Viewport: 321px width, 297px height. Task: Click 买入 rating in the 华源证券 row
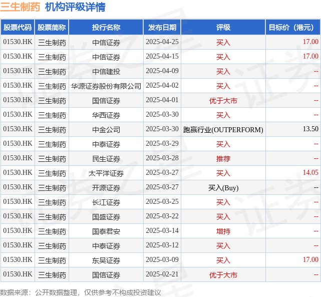point(223,86)
